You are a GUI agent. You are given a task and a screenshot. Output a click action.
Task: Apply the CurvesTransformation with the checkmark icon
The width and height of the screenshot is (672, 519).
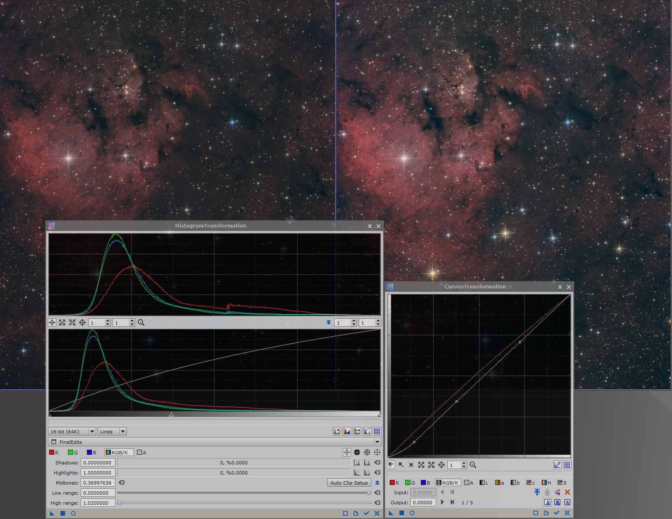pos(556,512)
